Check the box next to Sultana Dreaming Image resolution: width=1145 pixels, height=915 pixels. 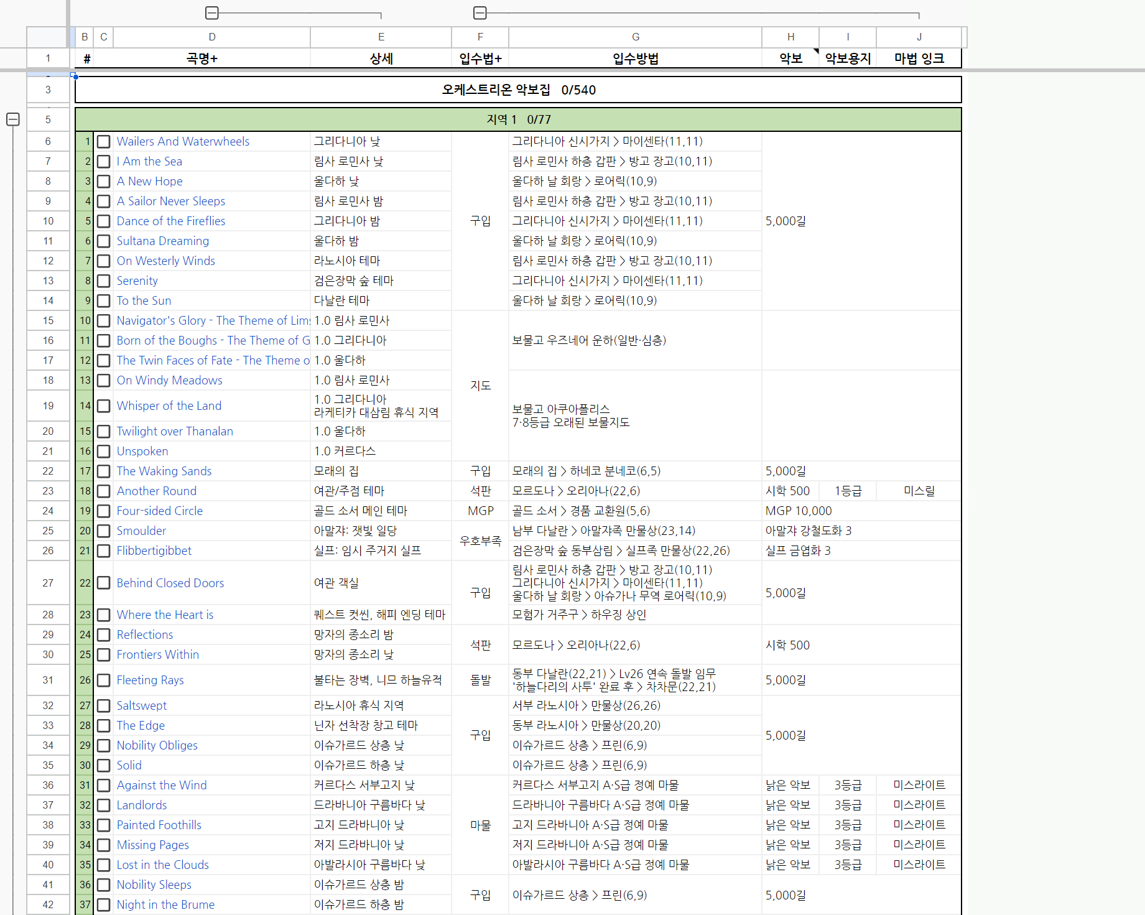tap(104, 241)
